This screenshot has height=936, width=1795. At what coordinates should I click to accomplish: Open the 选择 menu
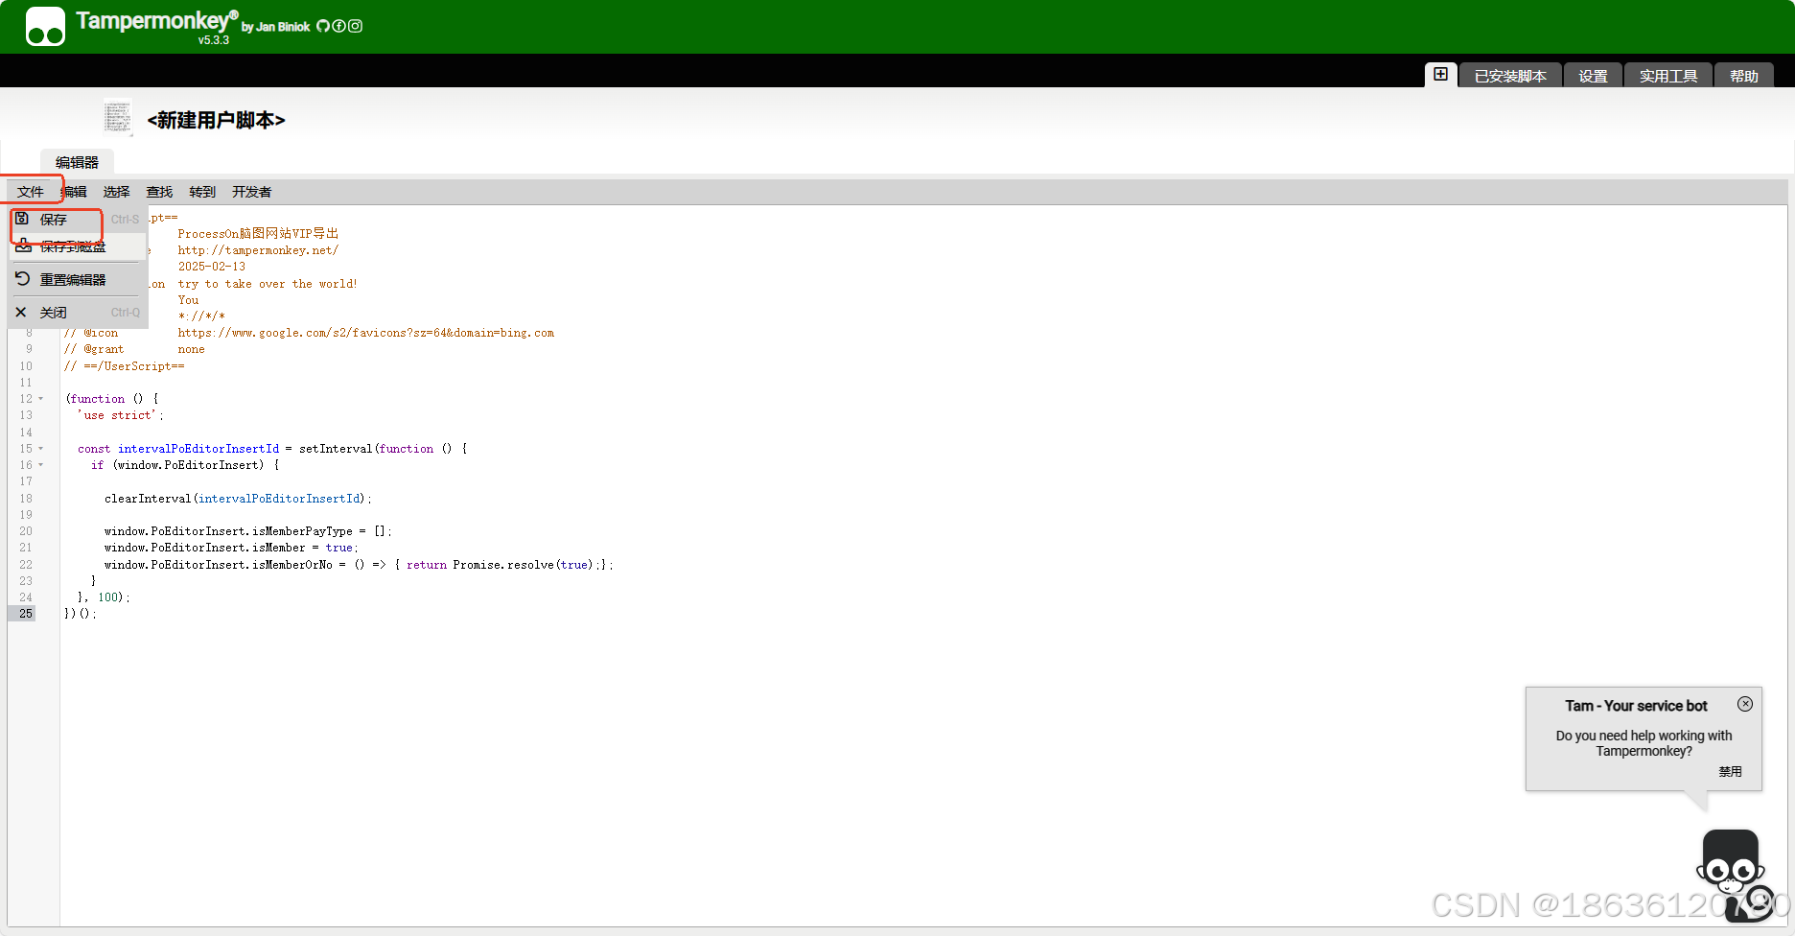(x=116, y=192)
